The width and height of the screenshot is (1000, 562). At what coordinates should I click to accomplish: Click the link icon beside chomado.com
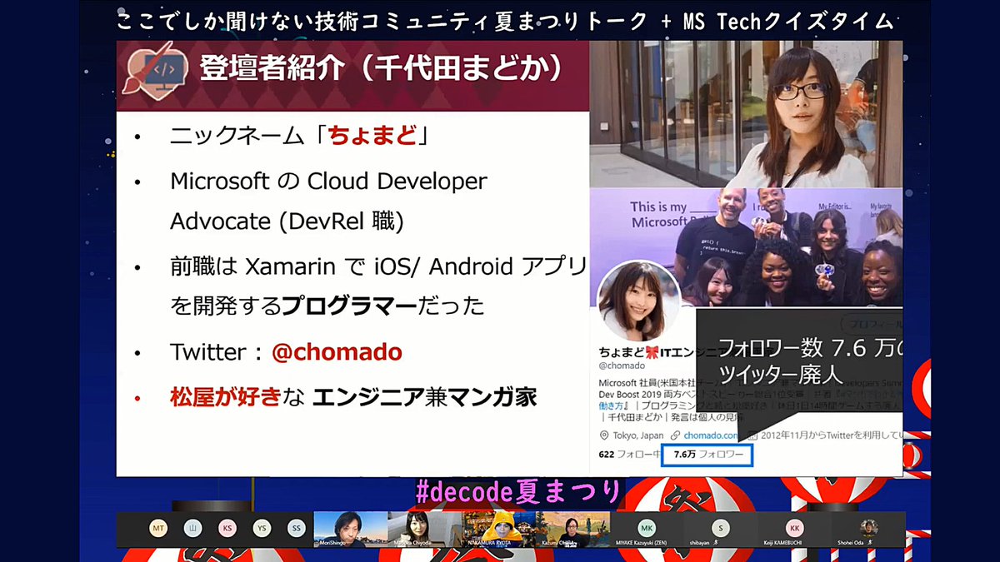[675, 435]
